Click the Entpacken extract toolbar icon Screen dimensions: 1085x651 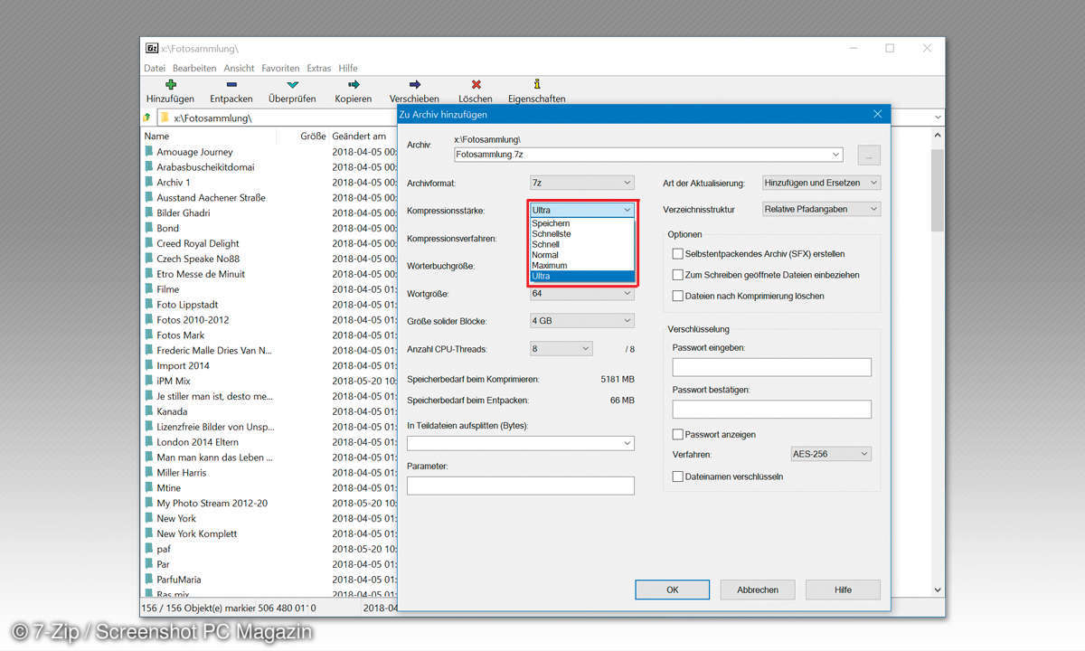pyautogui.click(x=231, y=84)
